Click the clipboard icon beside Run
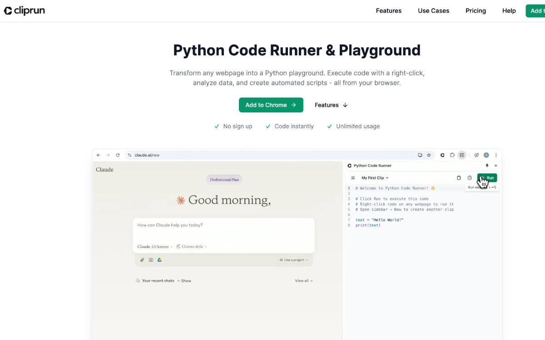Image resolution: width=545 pixels, height=340 pixels. pyautogui.click(x=458, y=178)
